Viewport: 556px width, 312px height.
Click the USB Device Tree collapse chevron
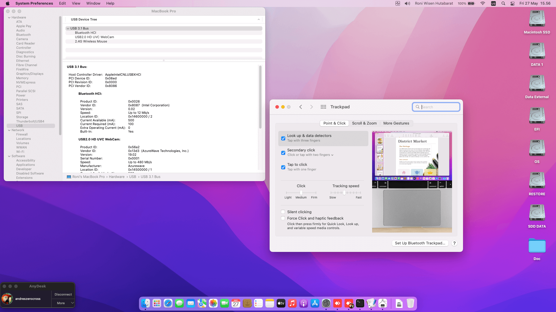pyautogui.click(x=259, y=19)
